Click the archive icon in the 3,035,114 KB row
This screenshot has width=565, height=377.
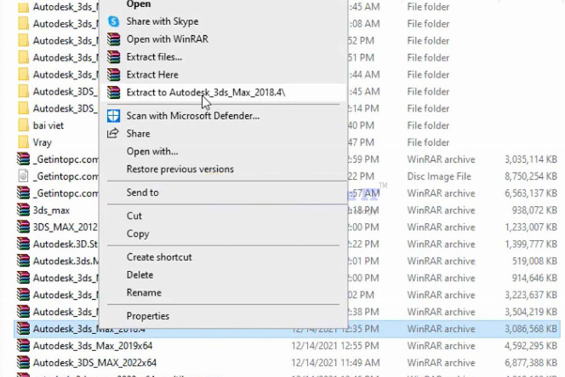pyautogui.click(x=23, y=160)
